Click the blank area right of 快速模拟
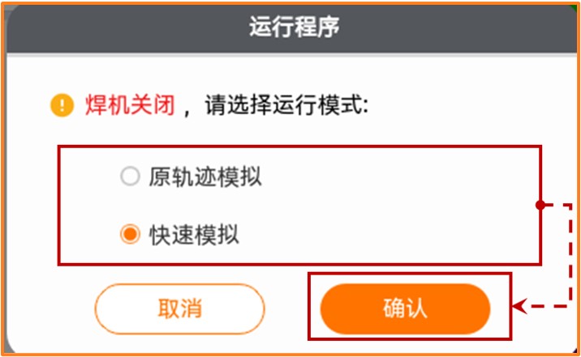The width and height of the screenshot is (581, 357). click(x=389, y=235)
